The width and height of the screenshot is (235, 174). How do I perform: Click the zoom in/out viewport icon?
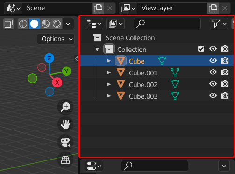65,107
